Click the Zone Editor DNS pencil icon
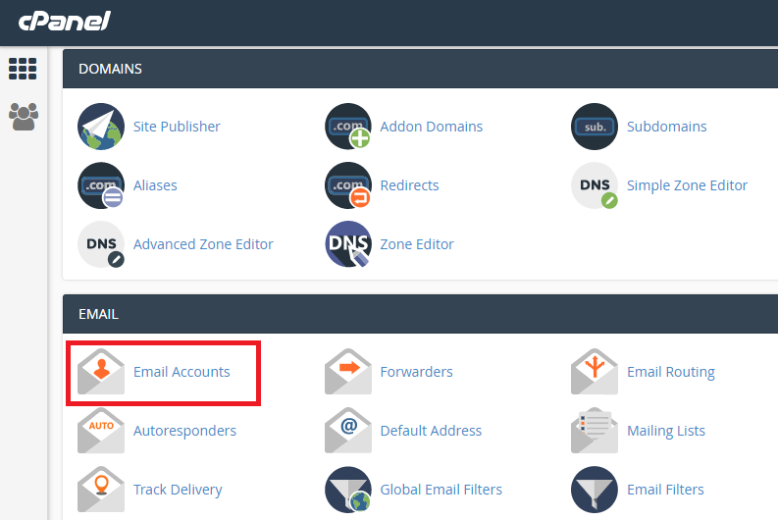778x520 pixels. tap(348, 244)
